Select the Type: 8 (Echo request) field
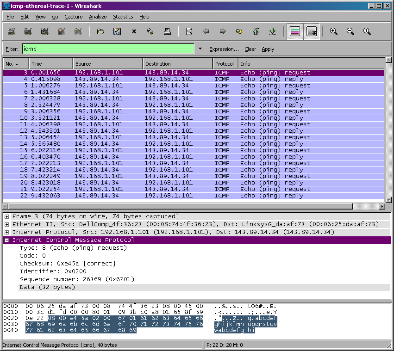Screen dimensions: 394x351 [x=73, y=248]
